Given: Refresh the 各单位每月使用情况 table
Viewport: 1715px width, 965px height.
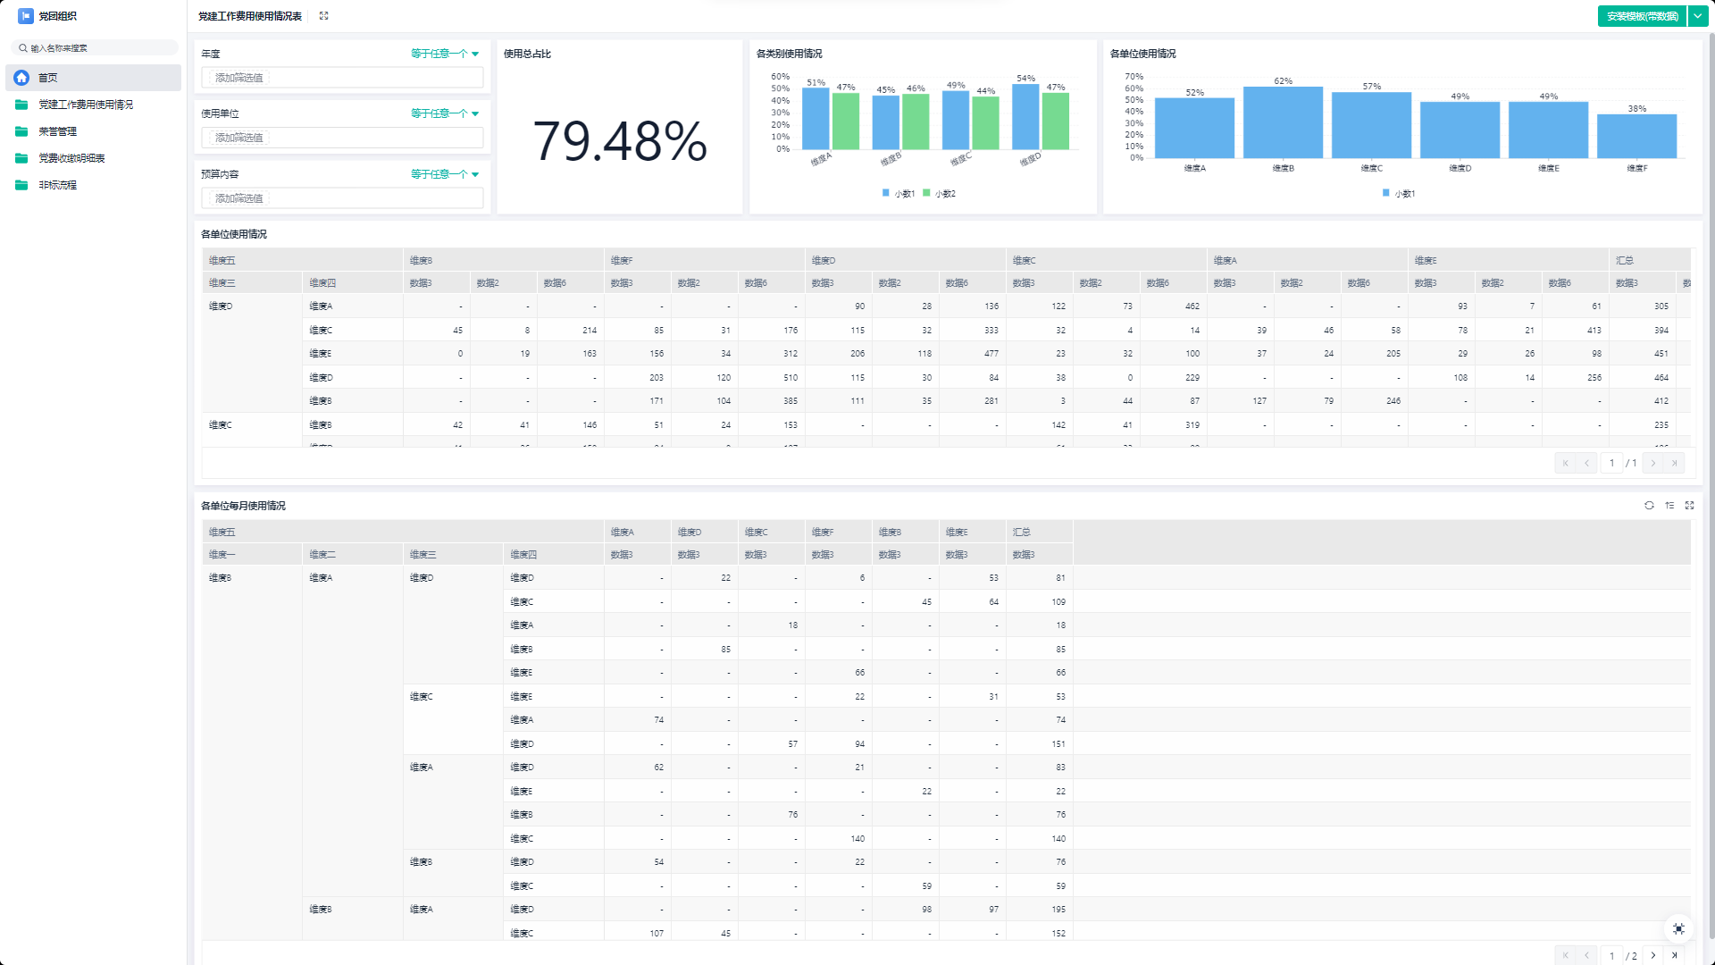Looking at the screenshot, I should click(x=1649, y=506).
